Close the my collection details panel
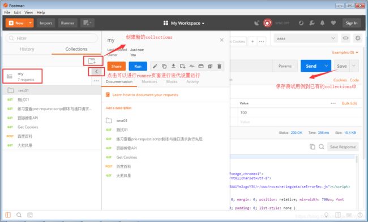 [221, 40]
